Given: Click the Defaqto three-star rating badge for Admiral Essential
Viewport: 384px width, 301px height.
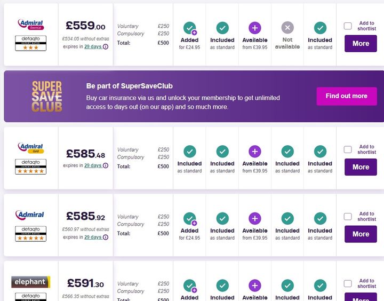Looking at the screenshot, I should coord(30,43).
